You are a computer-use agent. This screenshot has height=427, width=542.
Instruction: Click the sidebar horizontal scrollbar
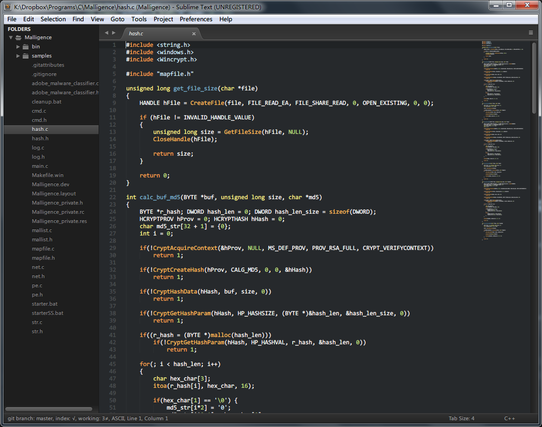click(x=48, y=409)
